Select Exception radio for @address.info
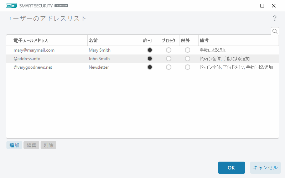This screenshot has height=178, width=285. (x=187, y=59)
